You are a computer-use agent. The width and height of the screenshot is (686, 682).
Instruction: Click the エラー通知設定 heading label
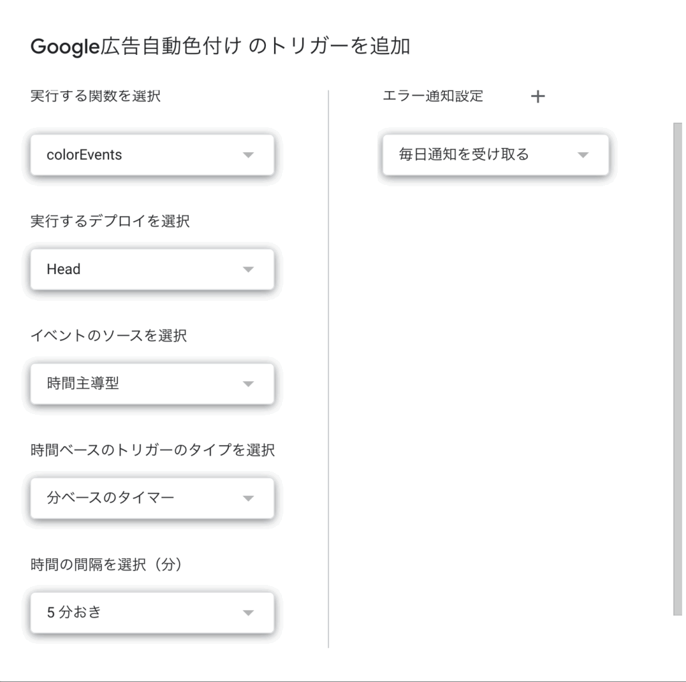click(x=433, y=96)
